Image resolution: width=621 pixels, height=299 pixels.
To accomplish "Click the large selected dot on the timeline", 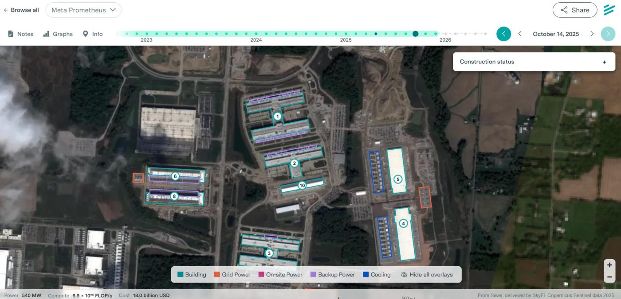I will click(415, 34).
